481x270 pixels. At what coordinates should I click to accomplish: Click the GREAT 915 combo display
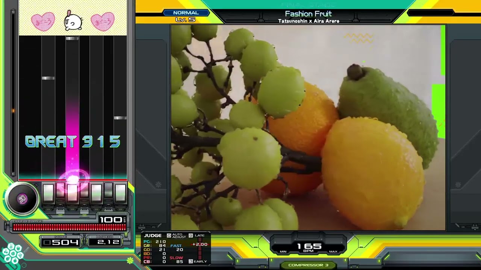coord(73,141)
